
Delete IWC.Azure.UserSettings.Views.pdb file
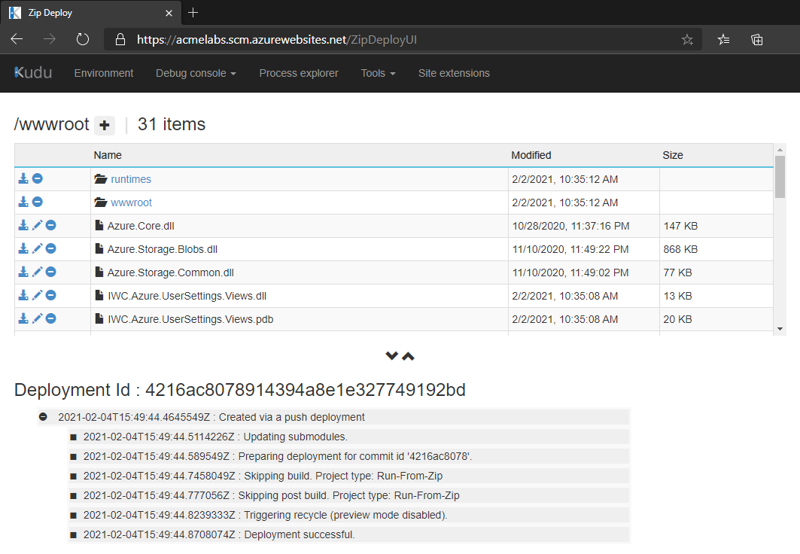tap(51, 319)
